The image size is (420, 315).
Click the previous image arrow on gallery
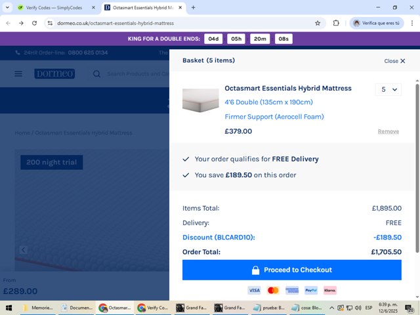24,250
